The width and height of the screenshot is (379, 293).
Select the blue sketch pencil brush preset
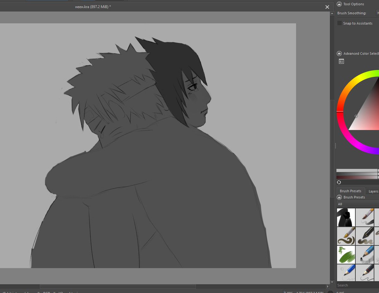(346, 273)
